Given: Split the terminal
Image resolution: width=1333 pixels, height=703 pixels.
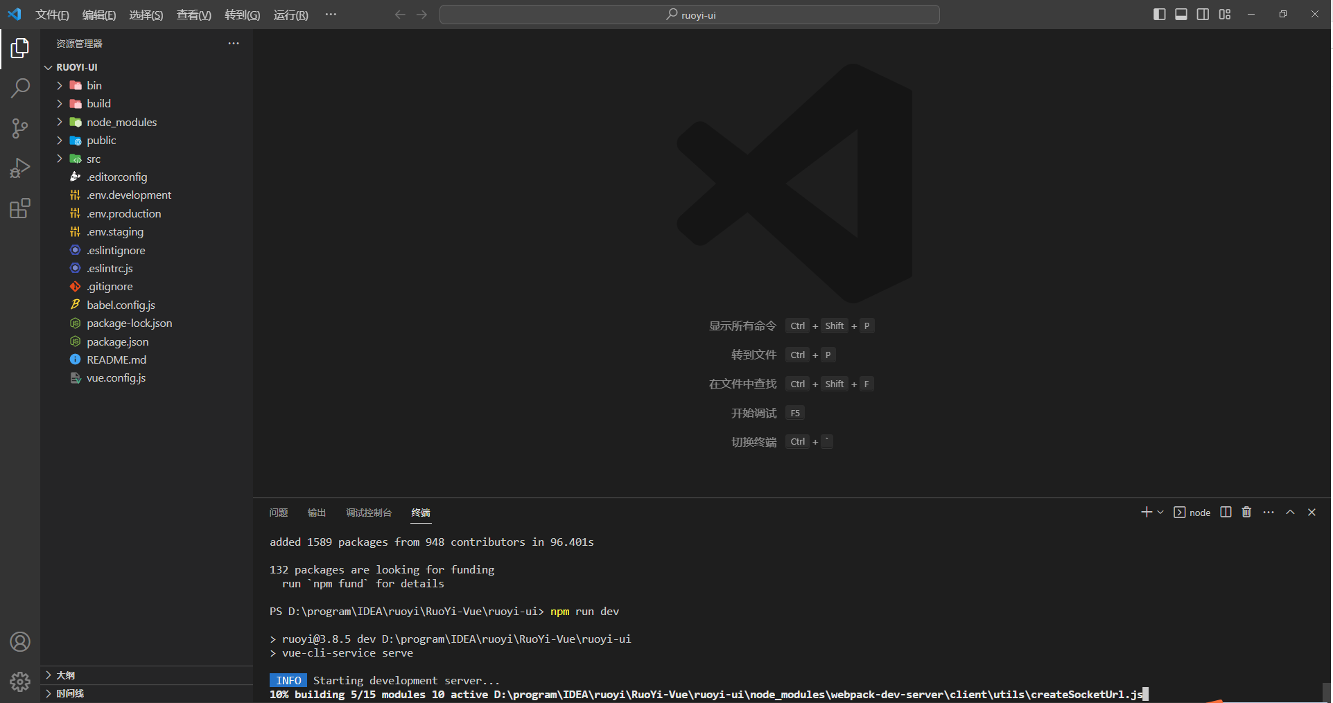Looking at the screenshot, I should 1226,512.
